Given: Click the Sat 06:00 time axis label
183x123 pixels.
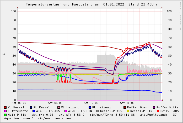Looking at the screenshot, I should tap(55, 103).
